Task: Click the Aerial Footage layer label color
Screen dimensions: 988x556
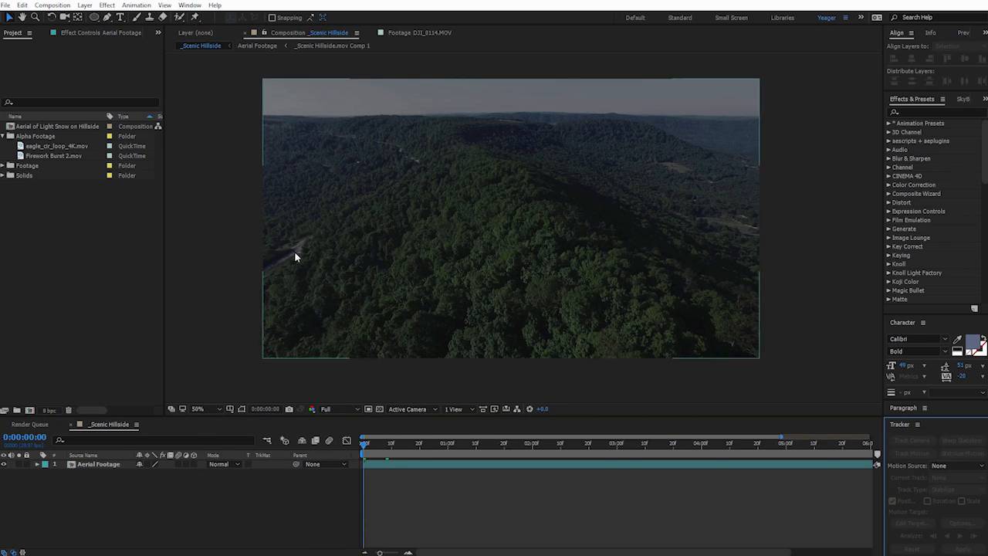Action: [x=45, y=464]
